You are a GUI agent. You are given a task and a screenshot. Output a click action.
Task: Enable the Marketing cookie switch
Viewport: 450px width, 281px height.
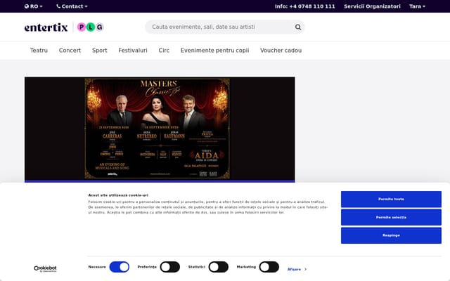pos(269,267)
